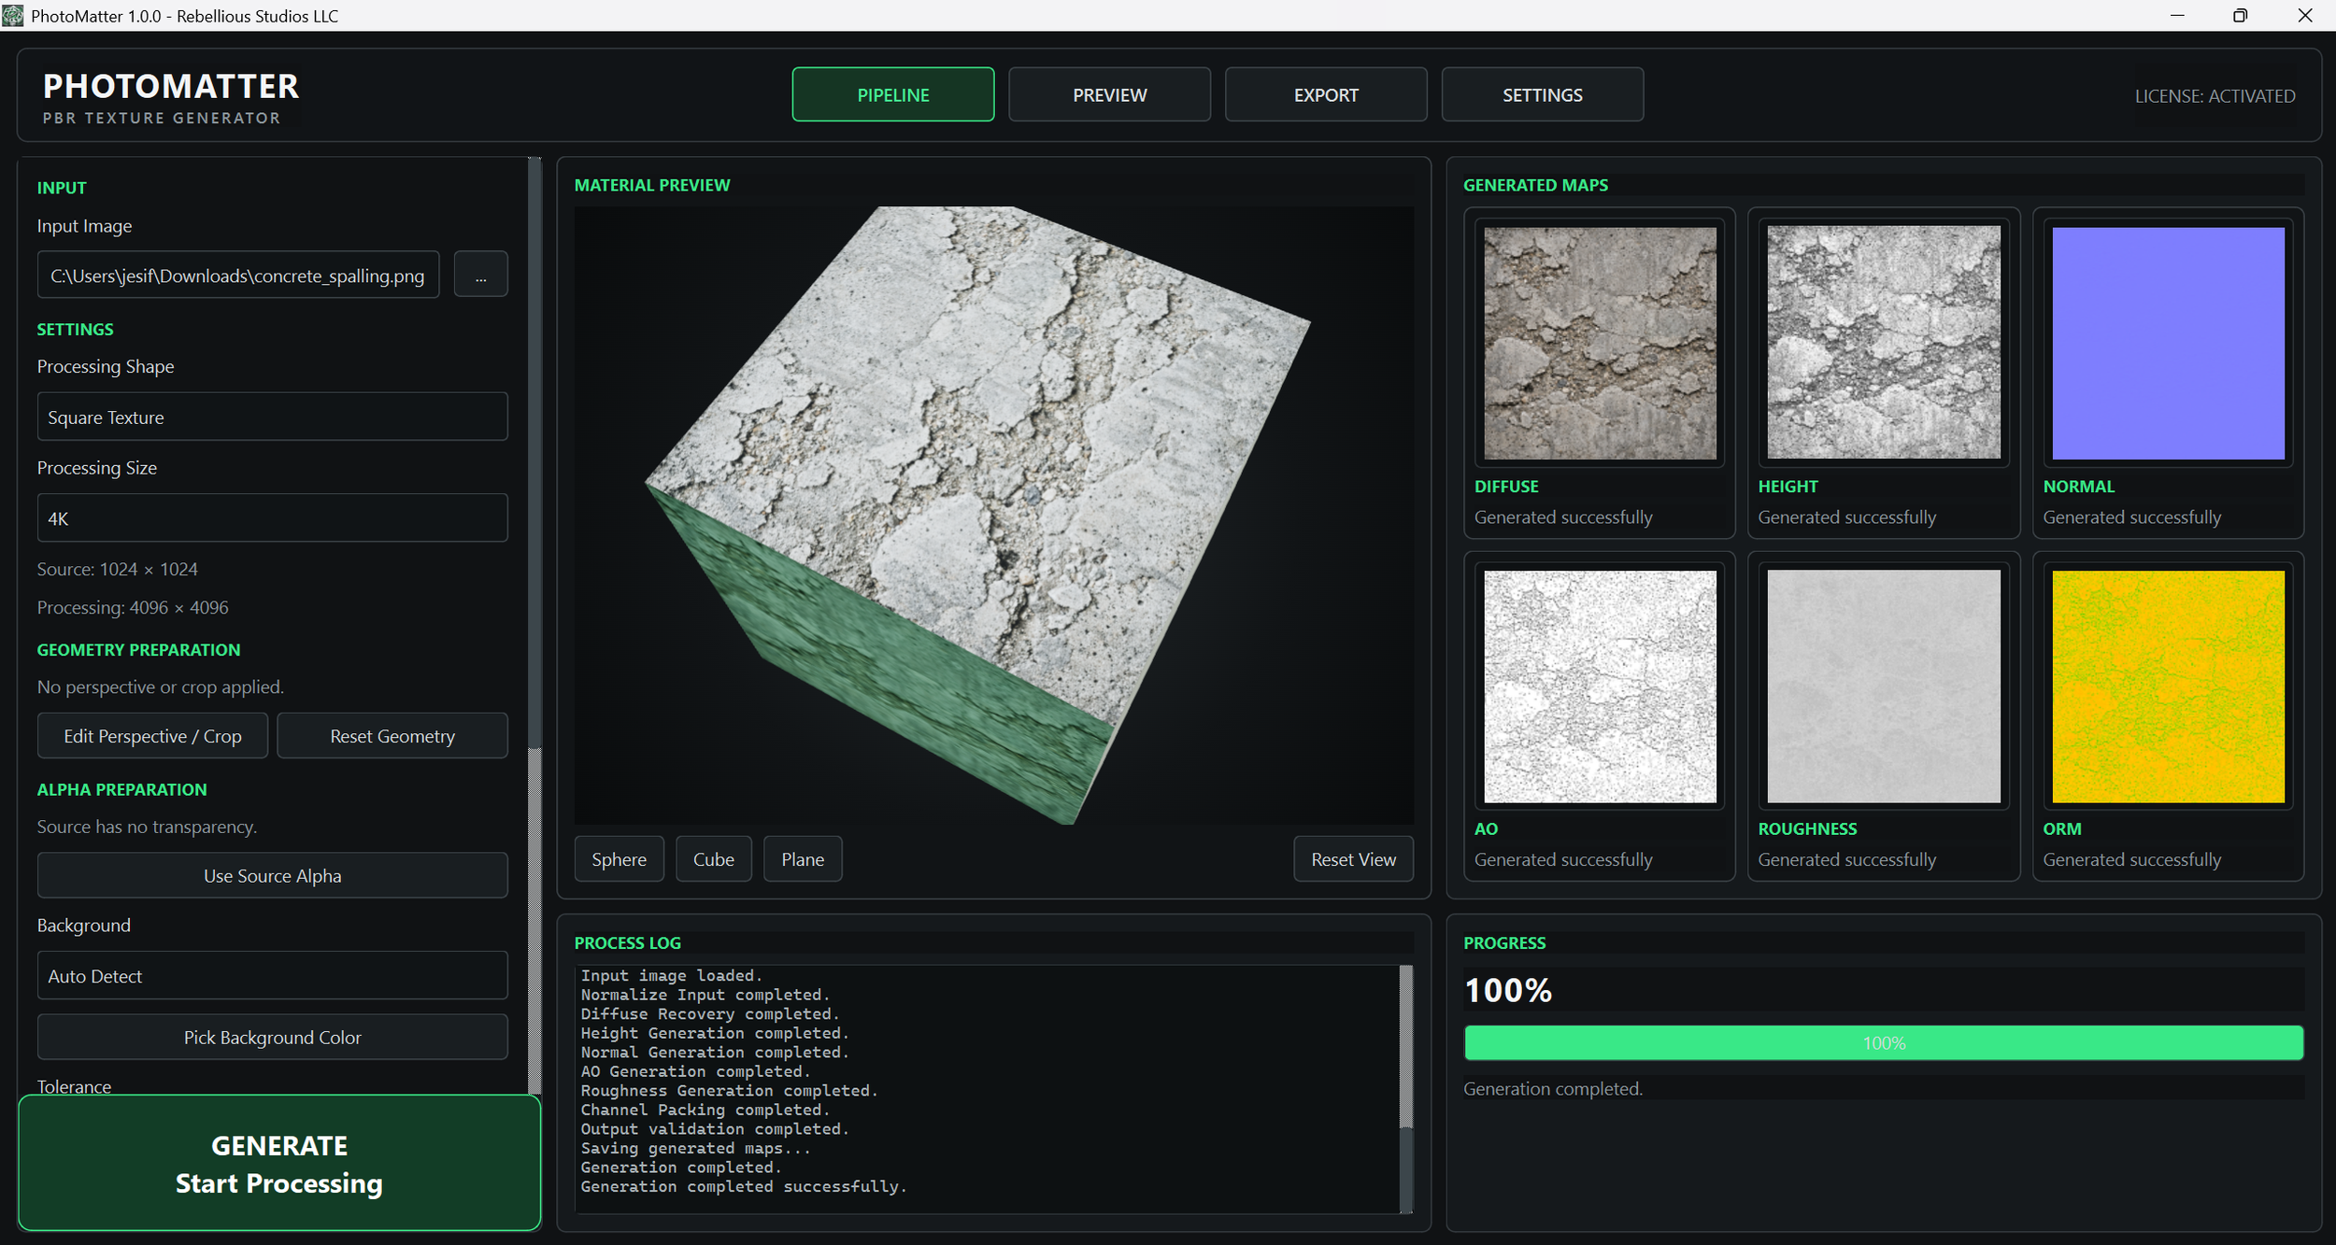Switch to the Preview tab

pos(1109,94)
